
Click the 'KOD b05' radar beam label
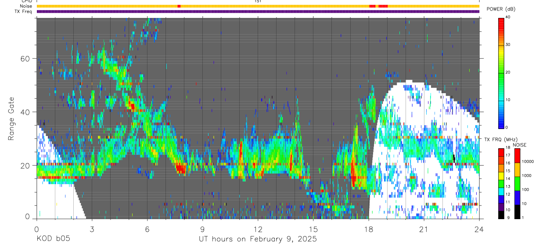click(x=53, y=239)
